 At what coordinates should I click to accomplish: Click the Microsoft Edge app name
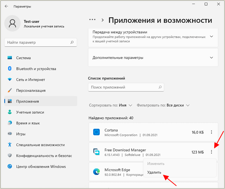pyautogui.click(x=117, y=170)
